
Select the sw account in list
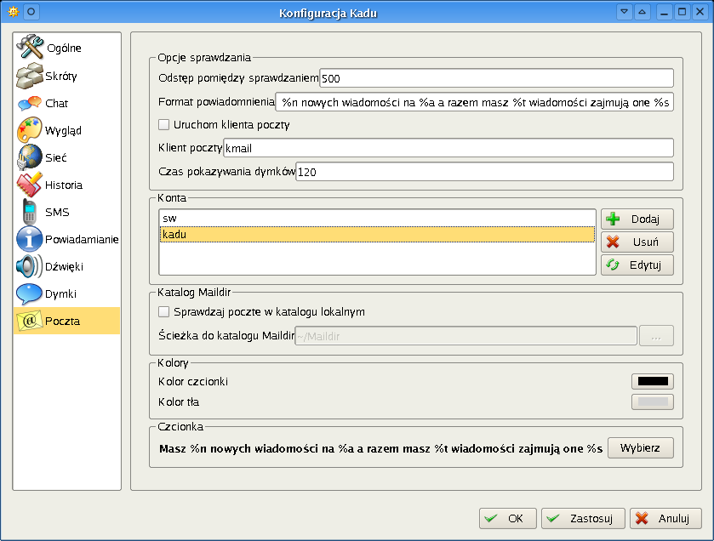[x=377, y=219]
